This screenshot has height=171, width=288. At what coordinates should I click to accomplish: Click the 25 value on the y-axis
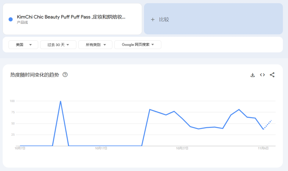click(x=13, y=135)
